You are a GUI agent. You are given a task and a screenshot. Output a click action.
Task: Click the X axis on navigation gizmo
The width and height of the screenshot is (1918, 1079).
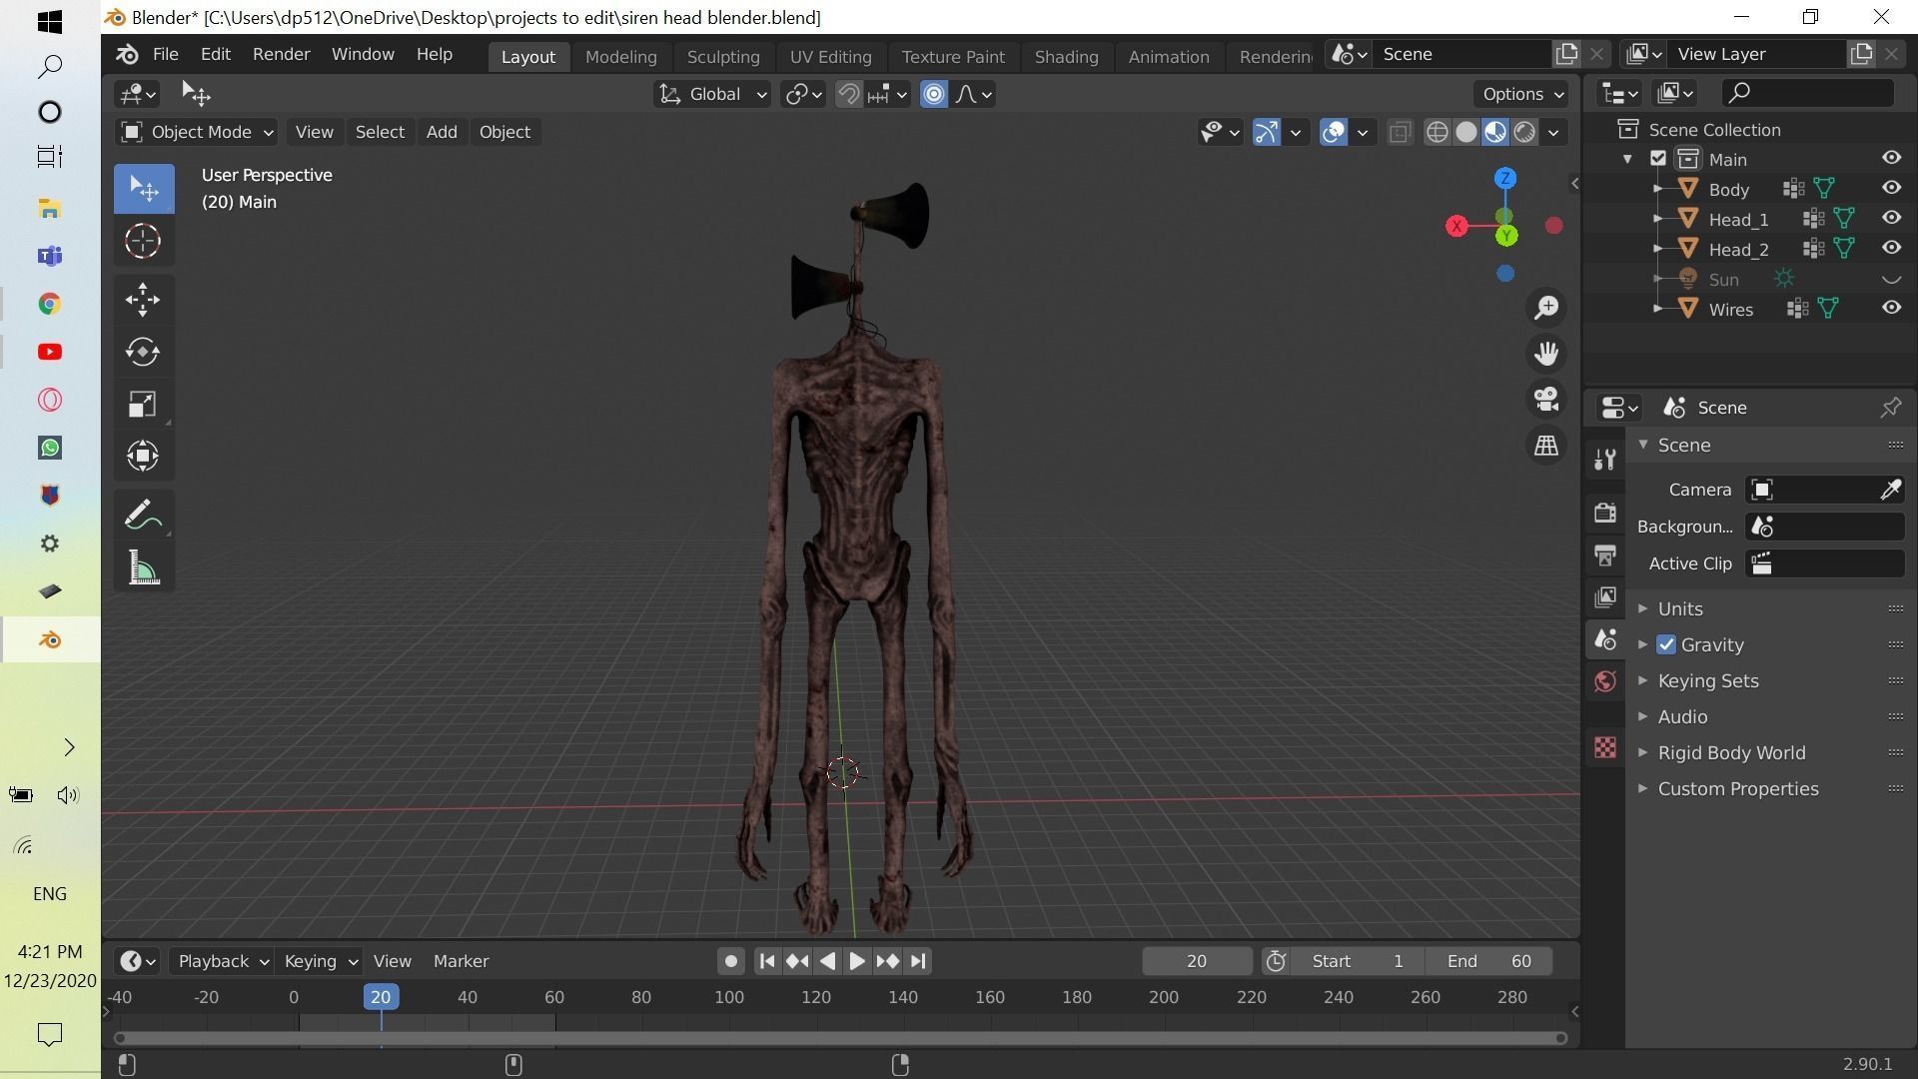pyautogui.click(x=1457, y=227)
